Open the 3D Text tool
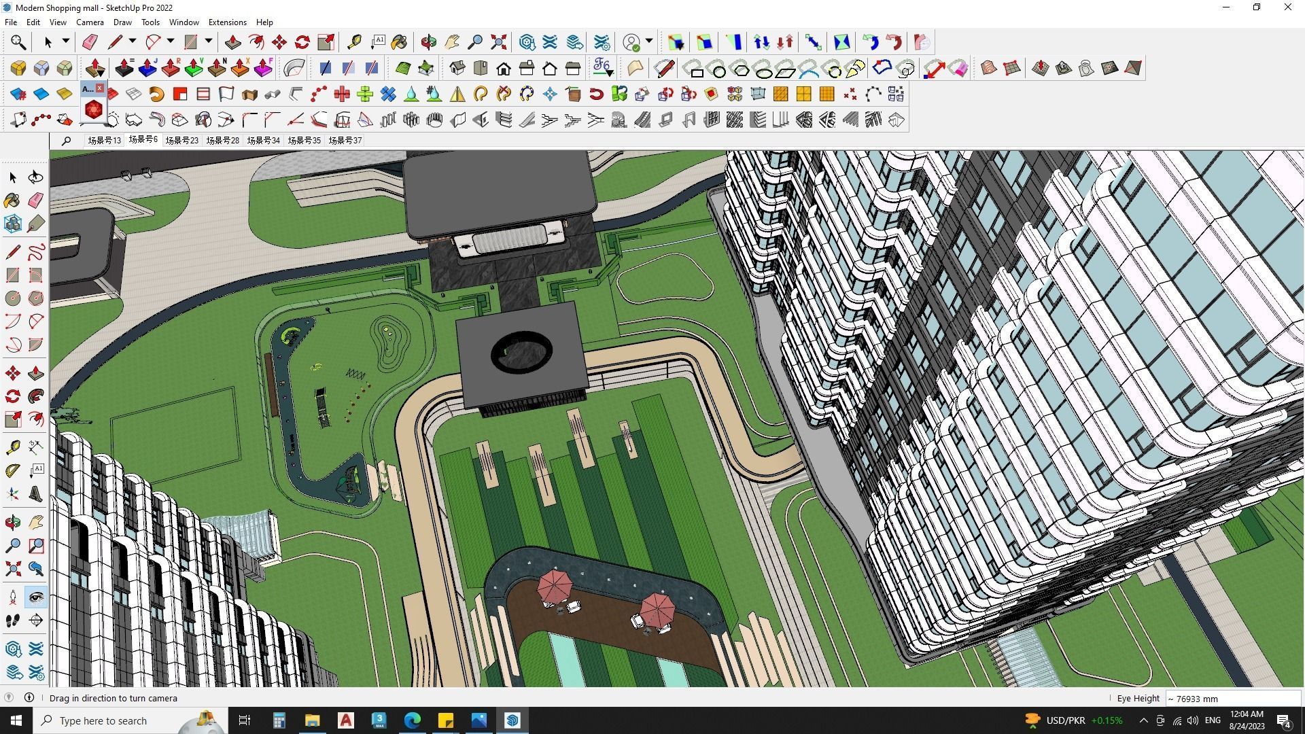 pyautogui.click(x=35, y=494)
